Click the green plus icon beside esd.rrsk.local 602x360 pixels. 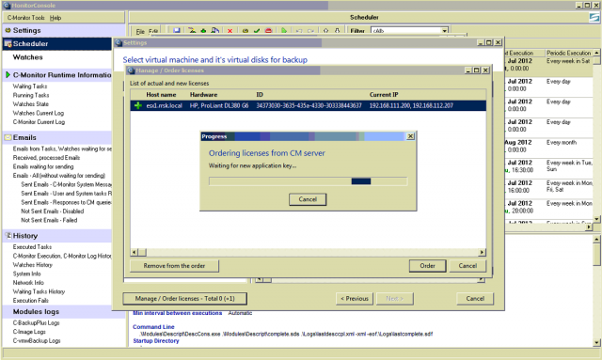(x=138, y=105)
